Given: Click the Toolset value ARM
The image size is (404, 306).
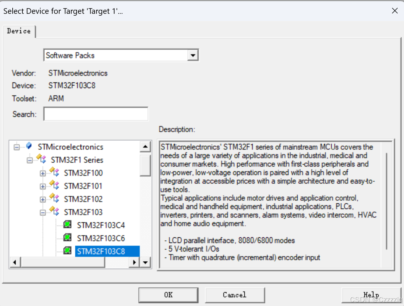Looking at the screenshot, I should (x=56, y=99).
